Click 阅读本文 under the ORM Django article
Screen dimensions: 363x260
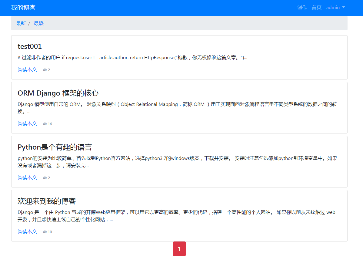[x=27, y=124]
